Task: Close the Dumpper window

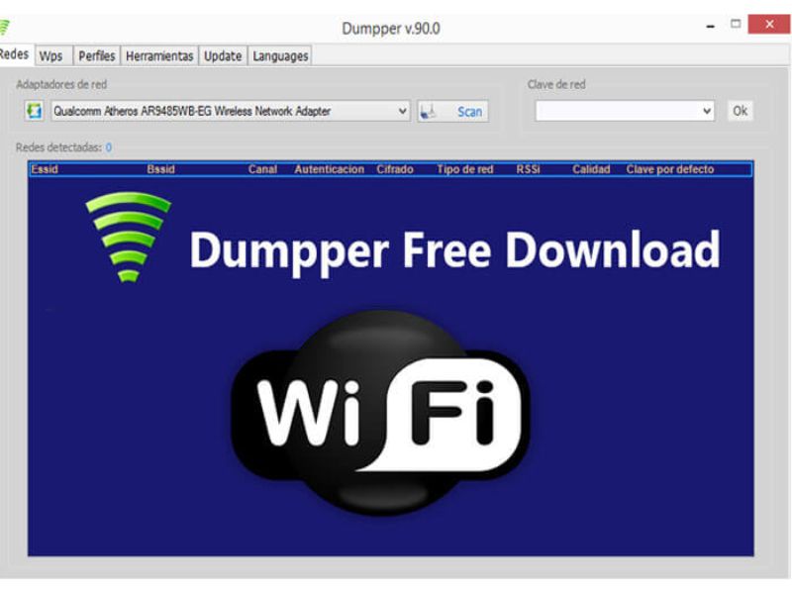Action: pyautogui.click(x=769, y=24)
